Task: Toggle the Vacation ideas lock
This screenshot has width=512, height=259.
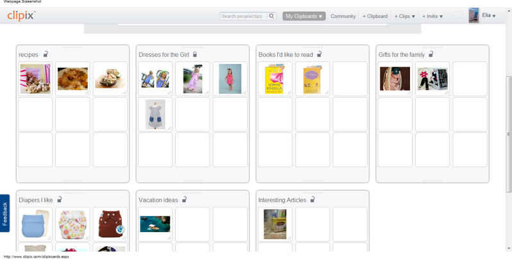Action: click(x=185, y=199)
